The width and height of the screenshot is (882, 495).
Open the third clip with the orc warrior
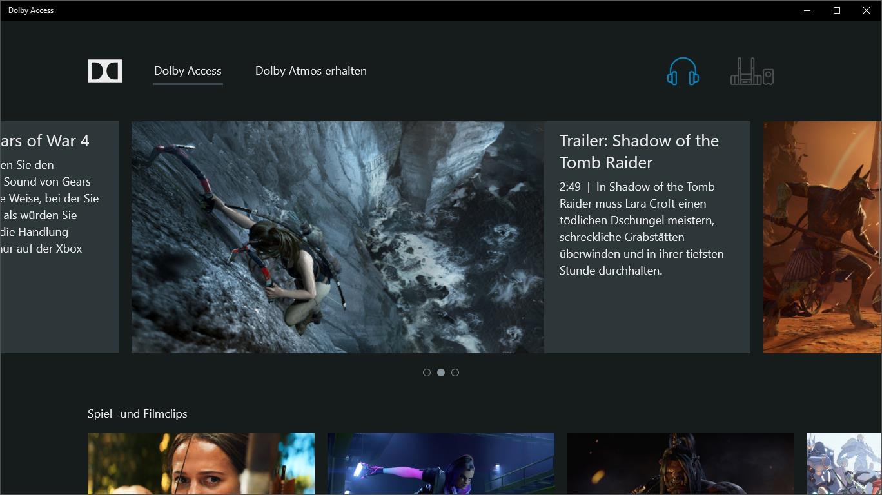[x=681, y=464]
